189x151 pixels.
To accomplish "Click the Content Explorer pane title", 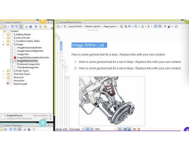I will click(x=13, y=22).
